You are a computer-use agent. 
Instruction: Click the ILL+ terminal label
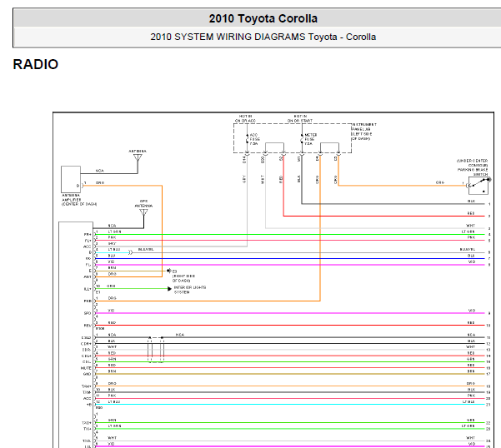coord(88,289)
